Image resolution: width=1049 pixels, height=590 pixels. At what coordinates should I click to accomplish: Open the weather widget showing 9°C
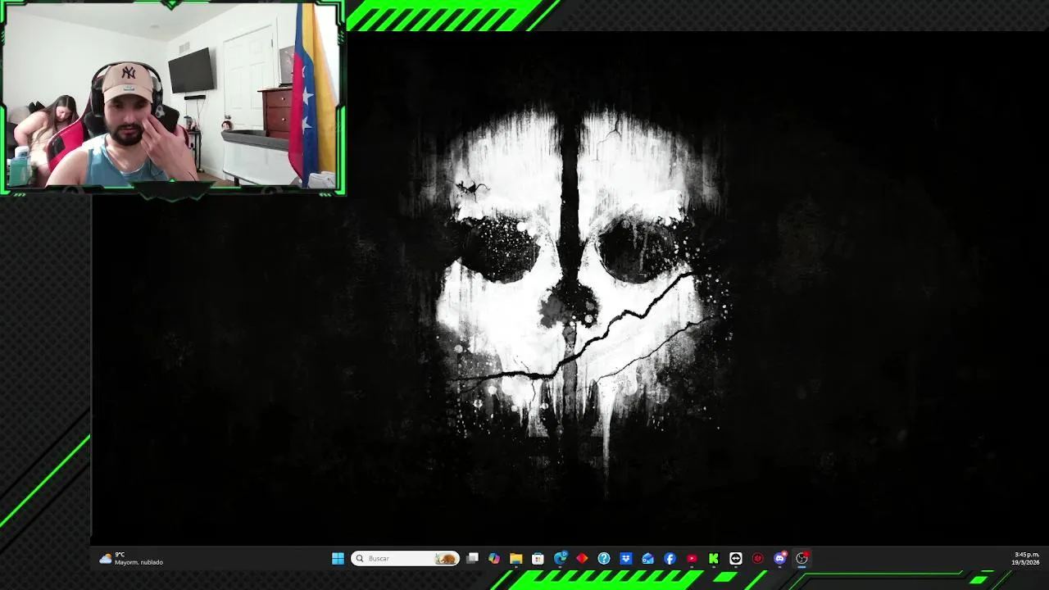tap(131, 558)
